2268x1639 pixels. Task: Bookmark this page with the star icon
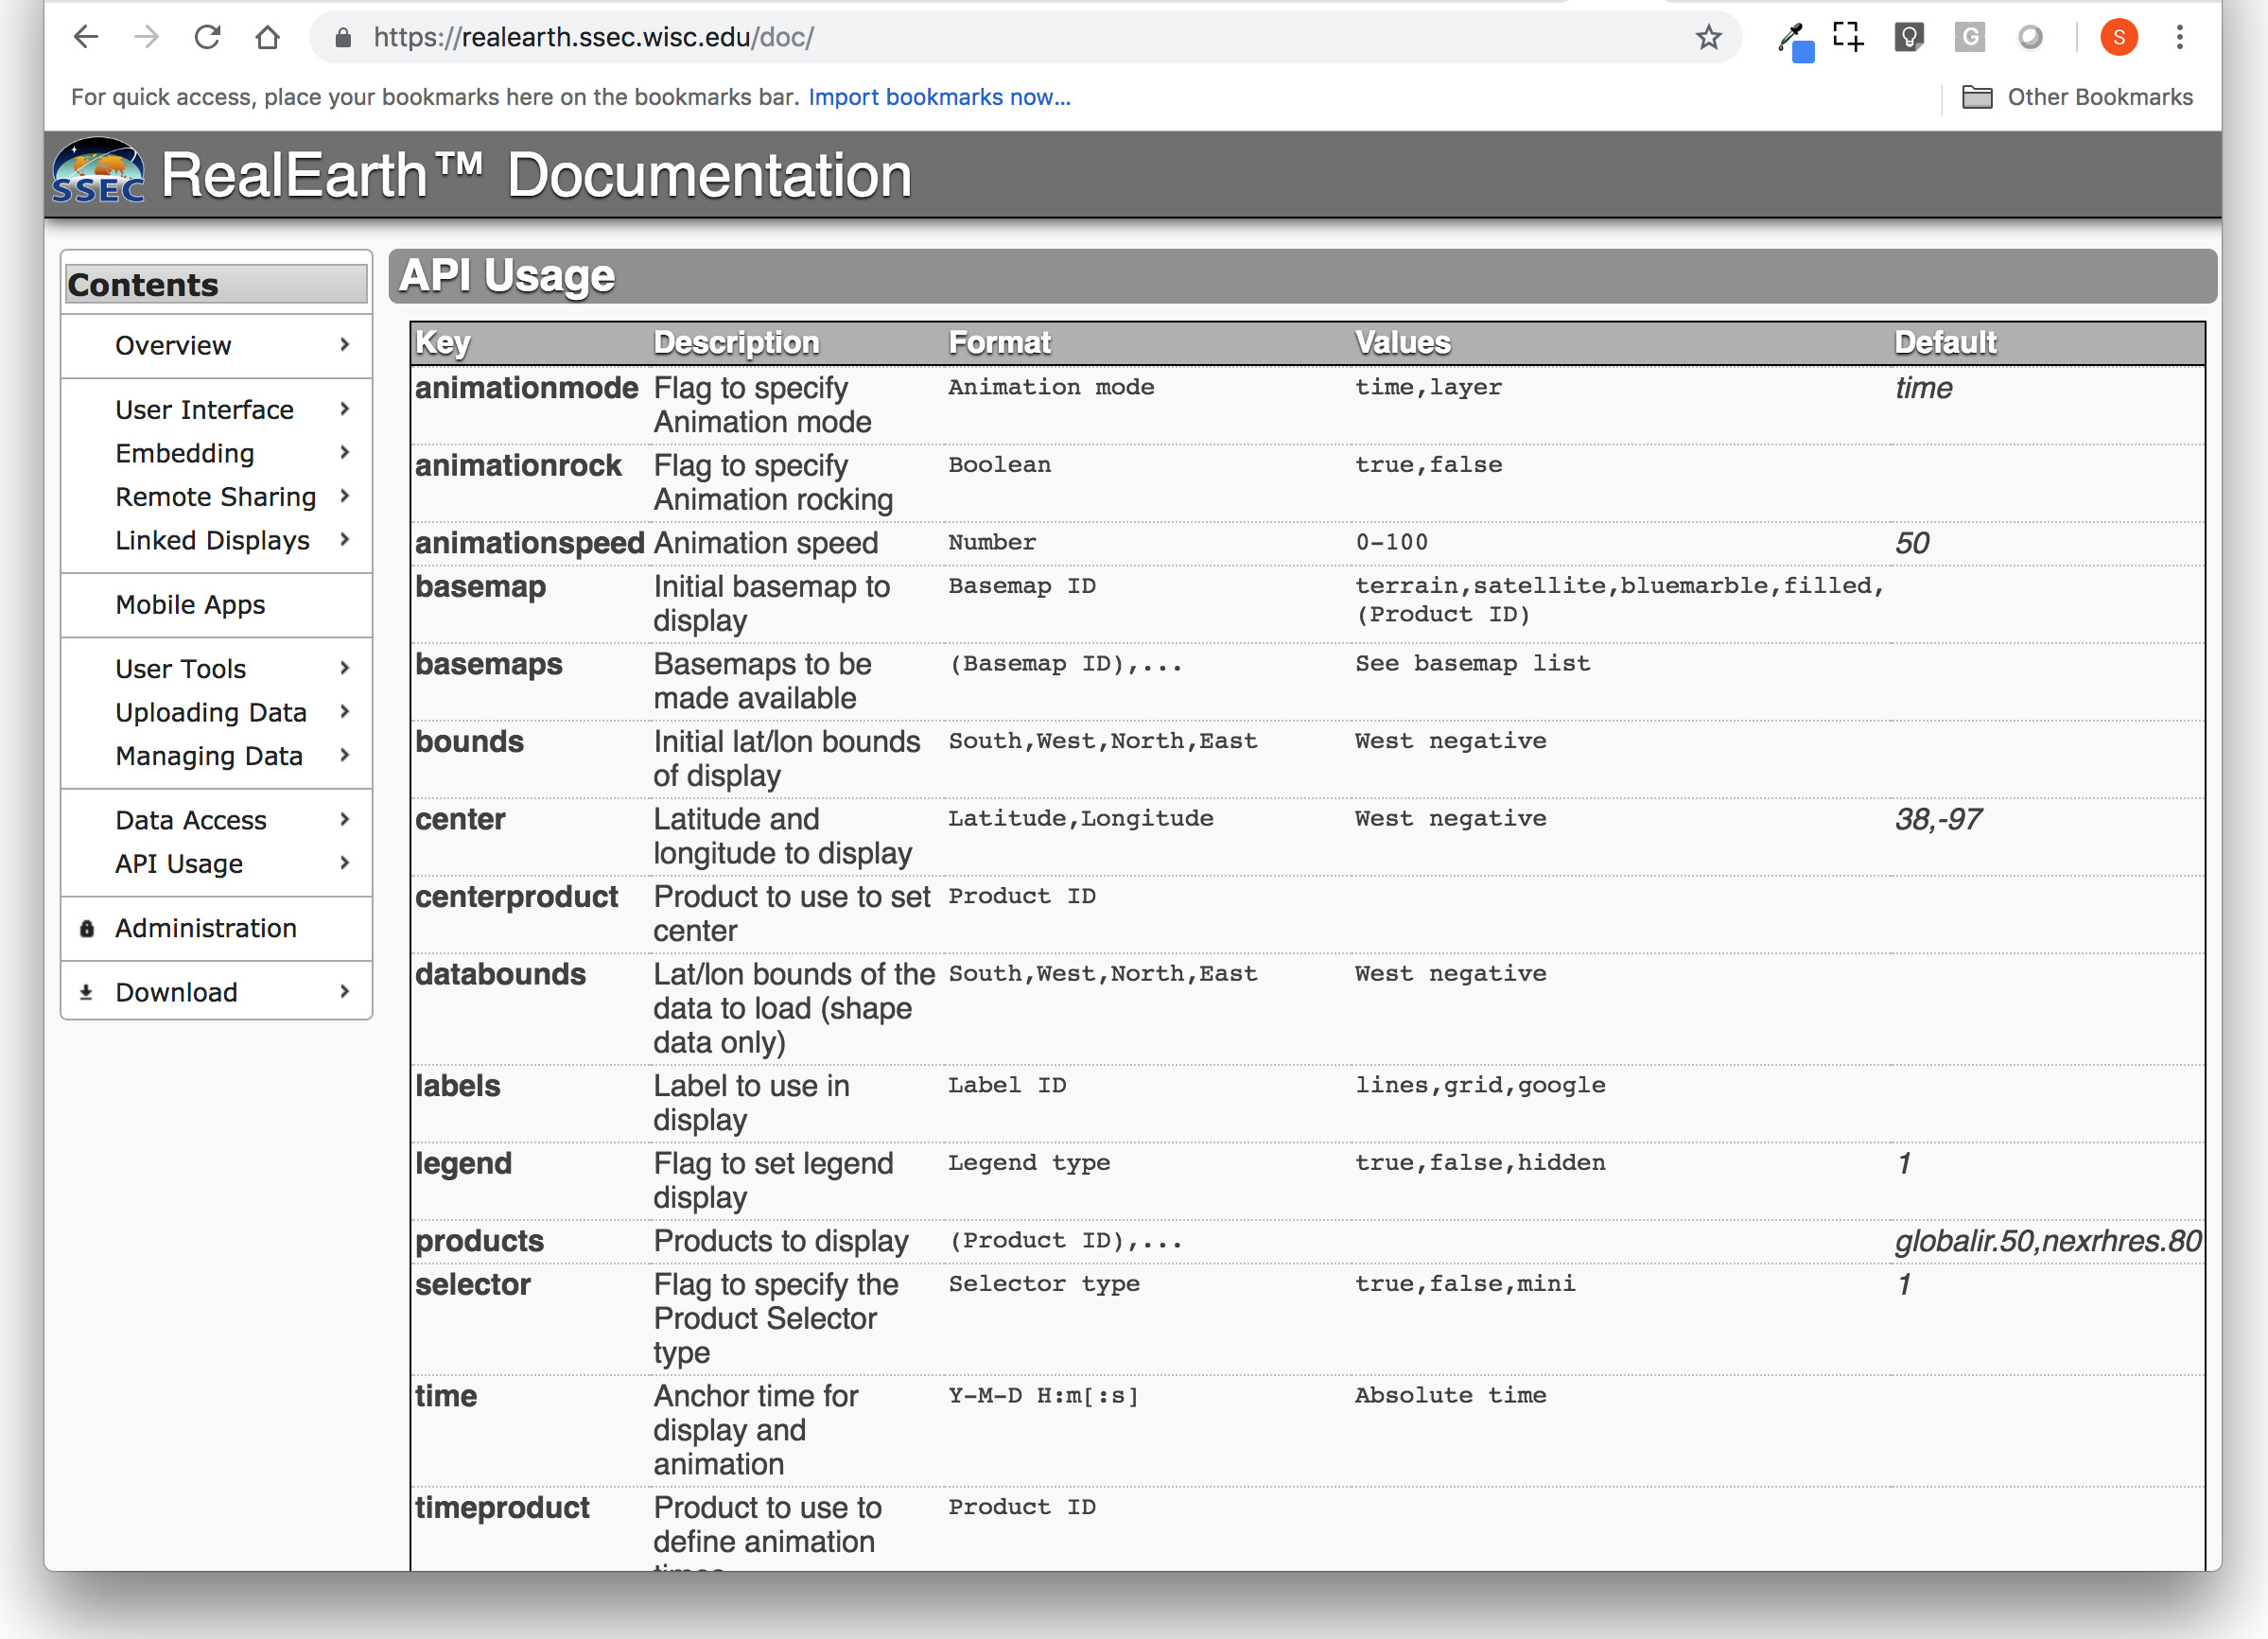pos(1708,38)
